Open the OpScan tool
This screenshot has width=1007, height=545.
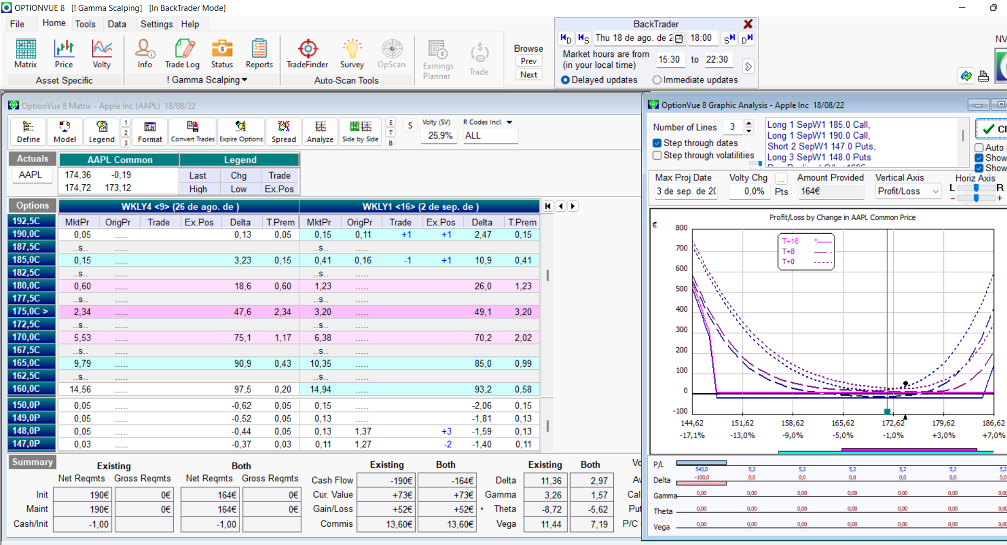[x=391, y=54]
